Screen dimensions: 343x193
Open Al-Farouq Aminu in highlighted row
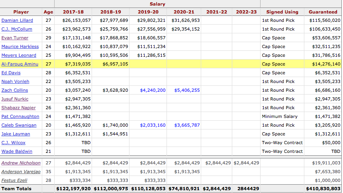(20, 64)
